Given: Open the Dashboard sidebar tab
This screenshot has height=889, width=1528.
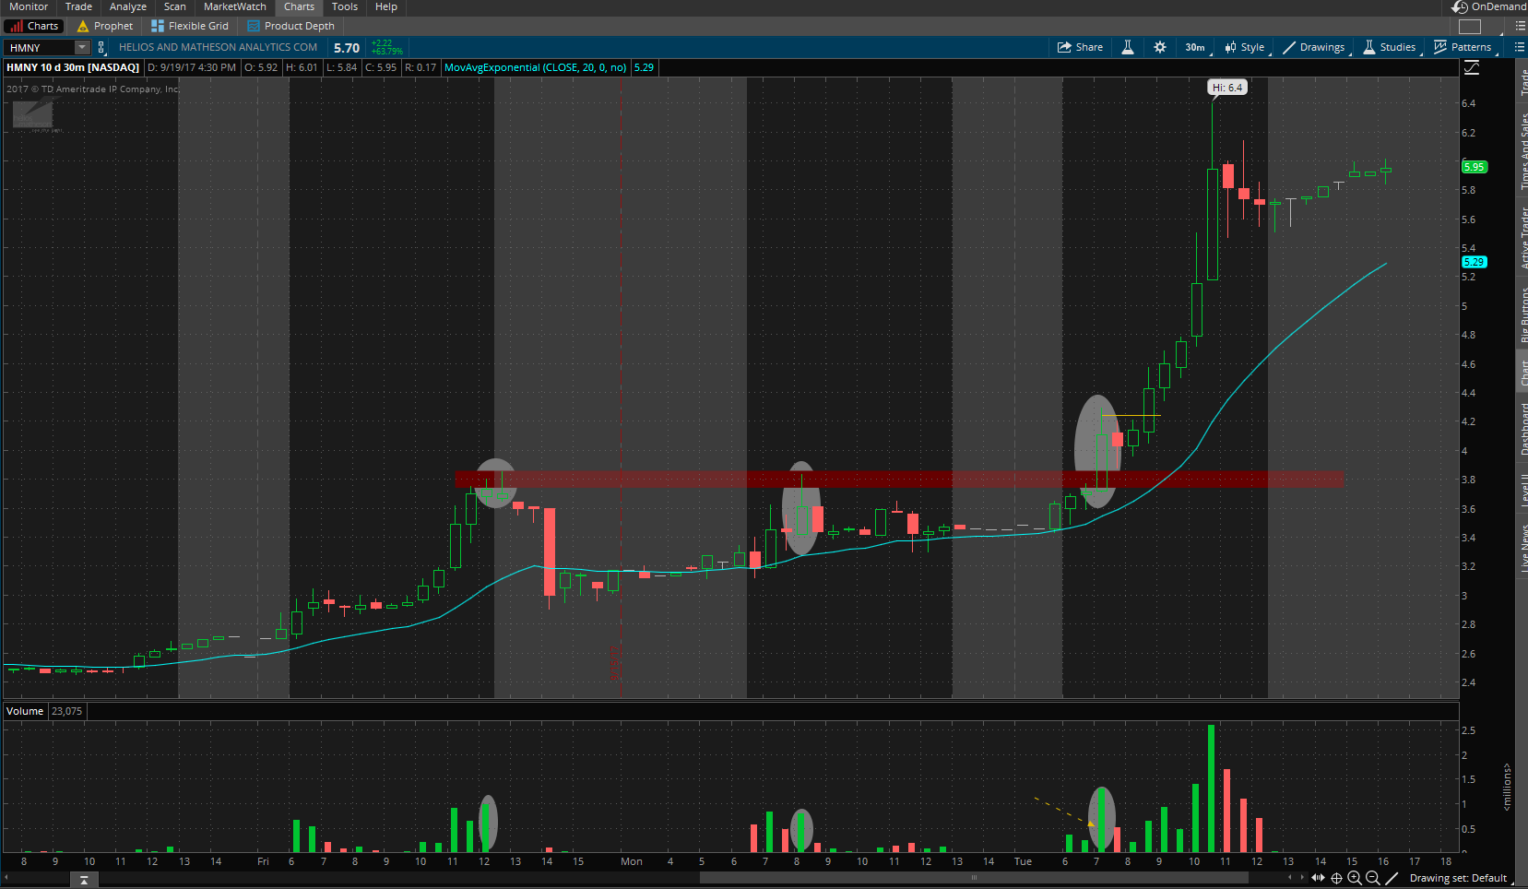Looking at the screenshot, I should pyautogui.click(x=1523, y=428).
